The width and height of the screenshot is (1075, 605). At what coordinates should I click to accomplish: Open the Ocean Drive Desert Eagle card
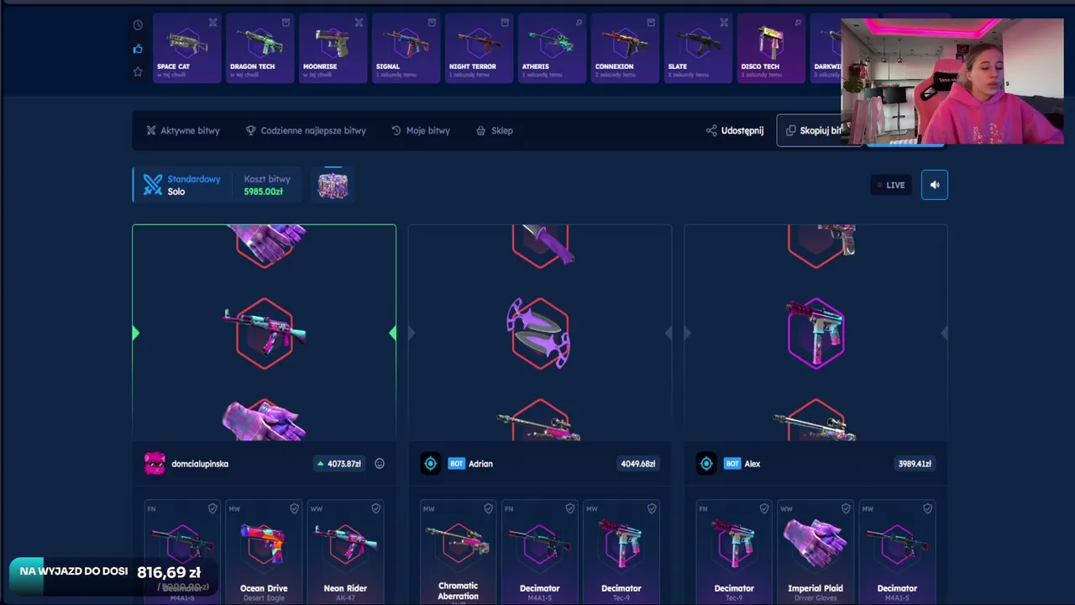point(264,552)
